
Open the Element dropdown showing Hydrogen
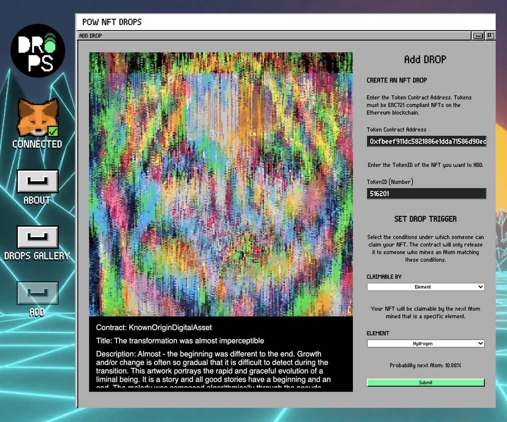click(425, 344)
